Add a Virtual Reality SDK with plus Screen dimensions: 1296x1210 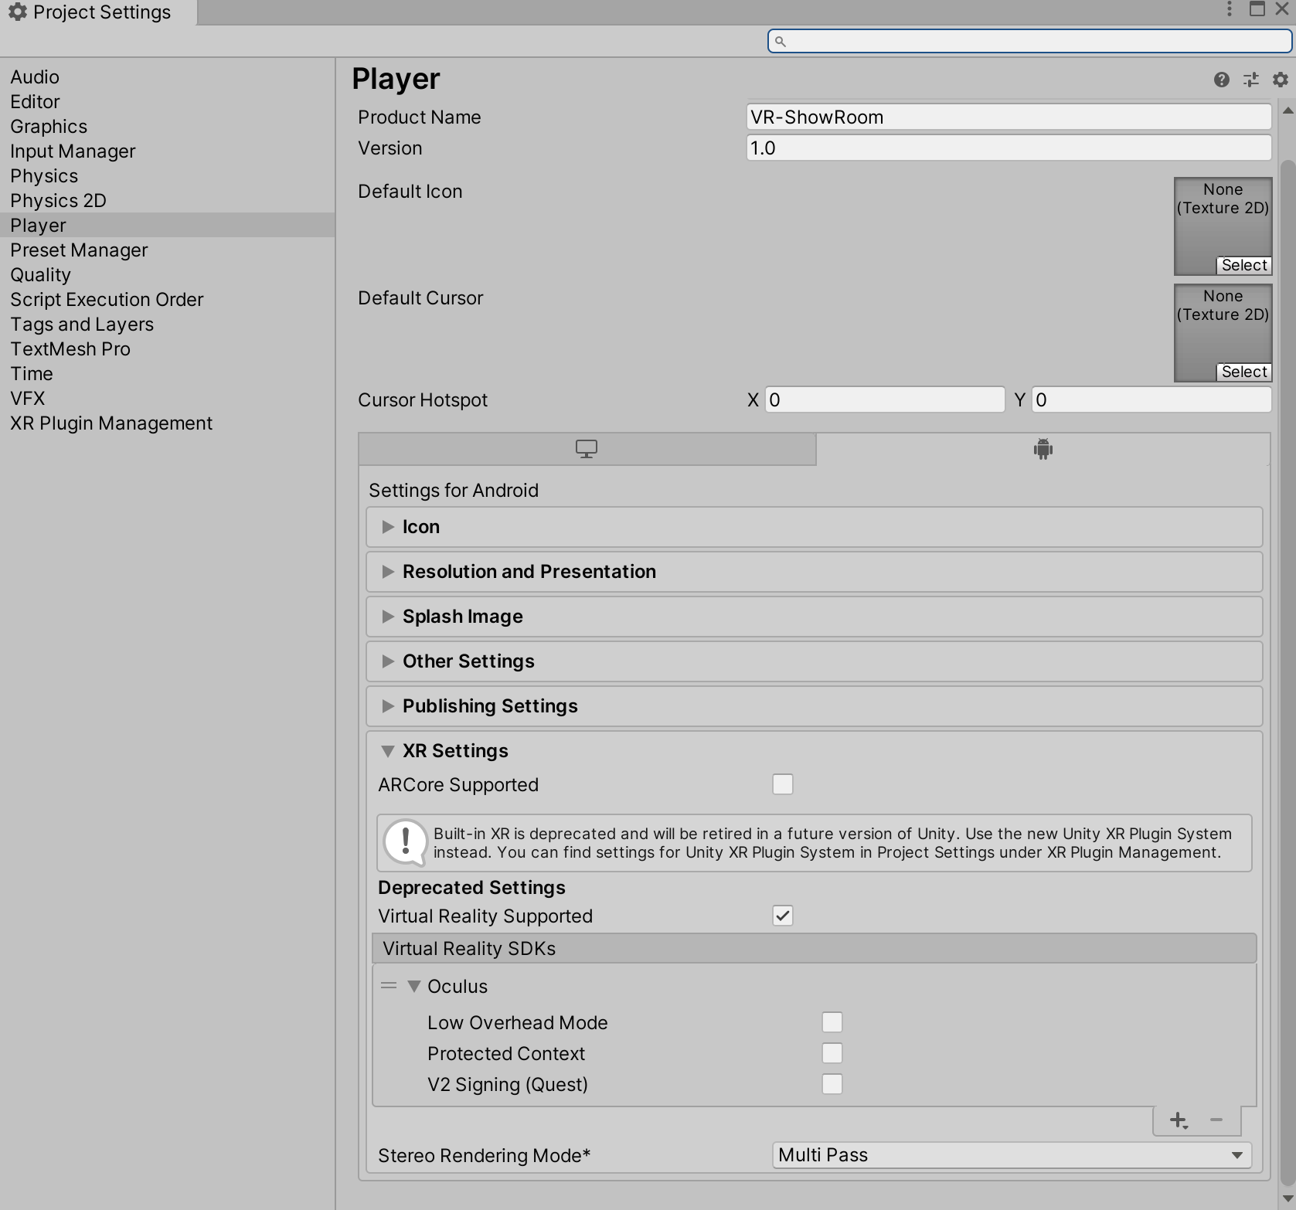(x=1179, y=1120)
